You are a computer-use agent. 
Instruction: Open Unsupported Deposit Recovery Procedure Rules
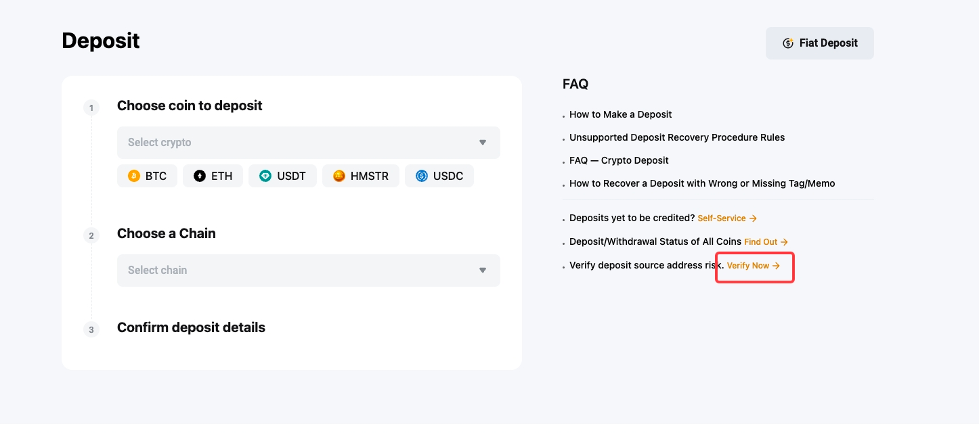coord(677,137)
